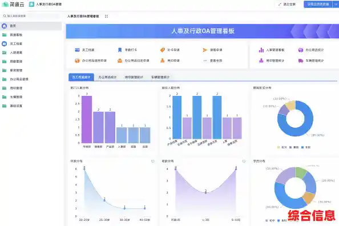Click the tallest purple bar in 部门人数分布
This screenshot has height=226, width=339.
pos(87,119)
